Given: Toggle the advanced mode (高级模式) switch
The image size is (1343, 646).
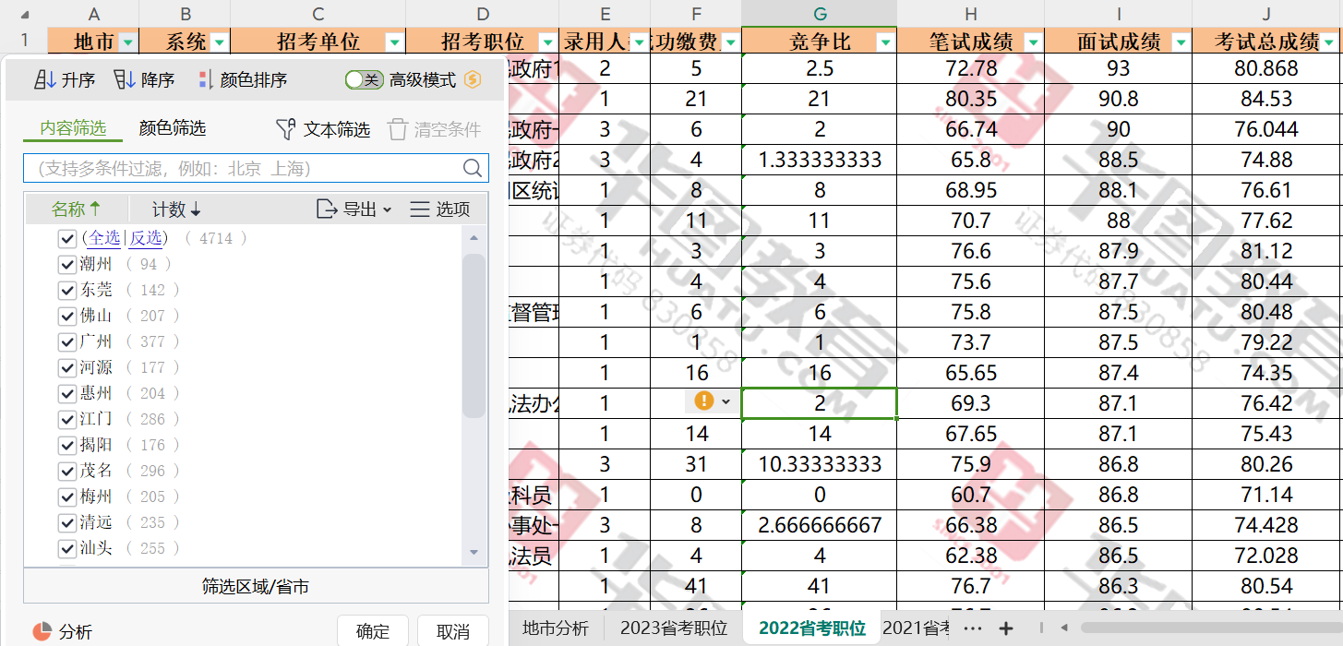Looking at the screenshot, I should [x=364, y=80].
